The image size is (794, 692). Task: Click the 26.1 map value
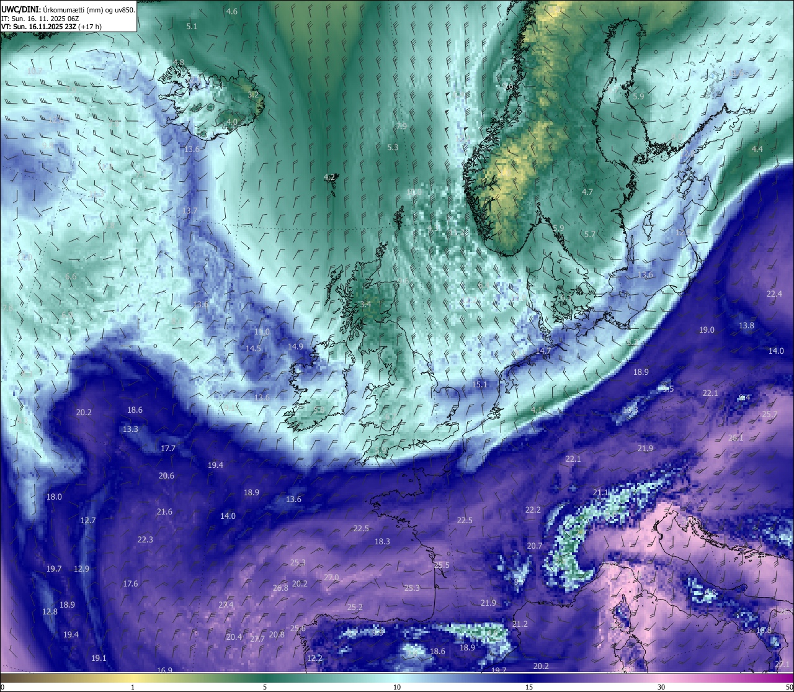[736, 438]
